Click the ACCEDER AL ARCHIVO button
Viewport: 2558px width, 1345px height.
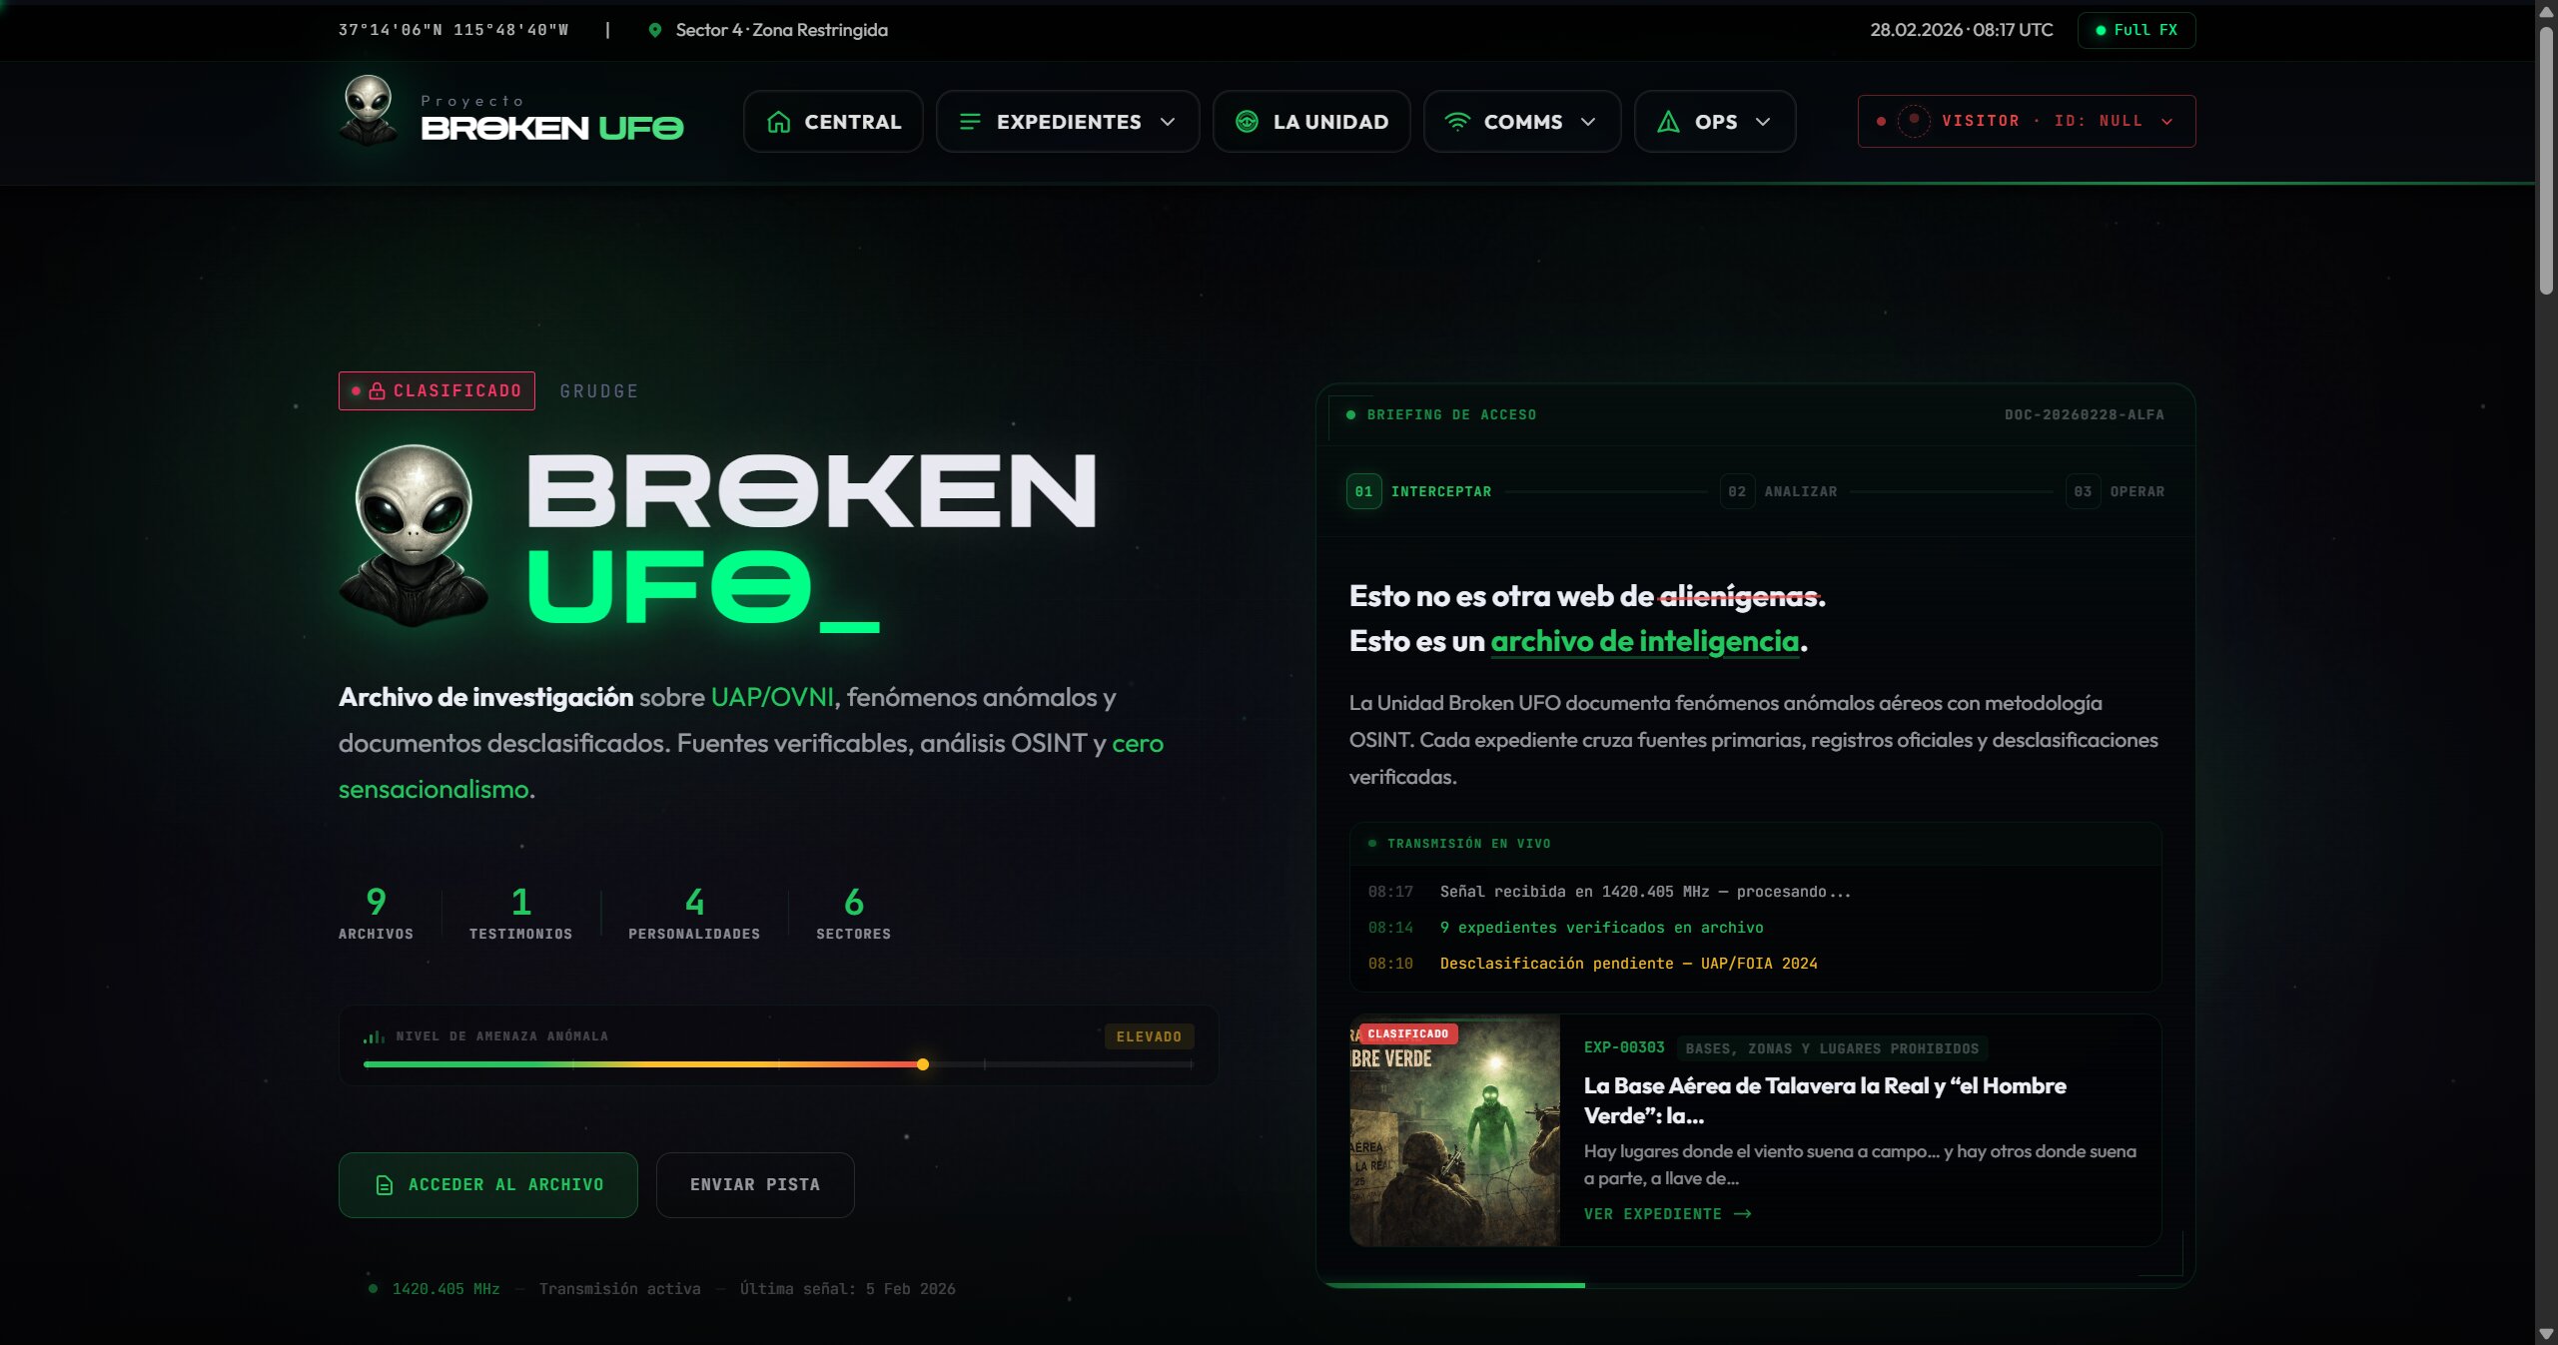pos(488,1185)
